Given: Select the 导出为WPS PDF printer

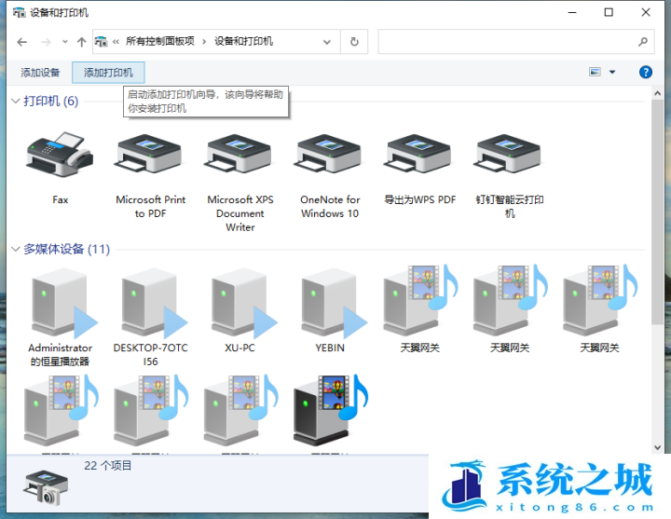Looking at the screenshot, I should [x=419, y=155].
